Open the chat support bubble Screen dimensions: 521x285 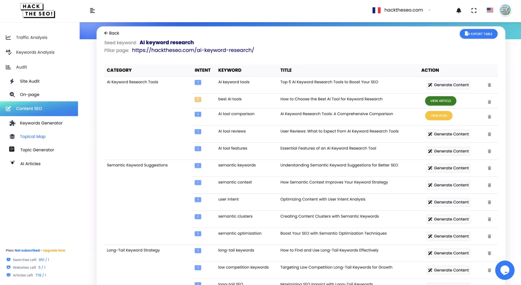[x=505, y=270]
